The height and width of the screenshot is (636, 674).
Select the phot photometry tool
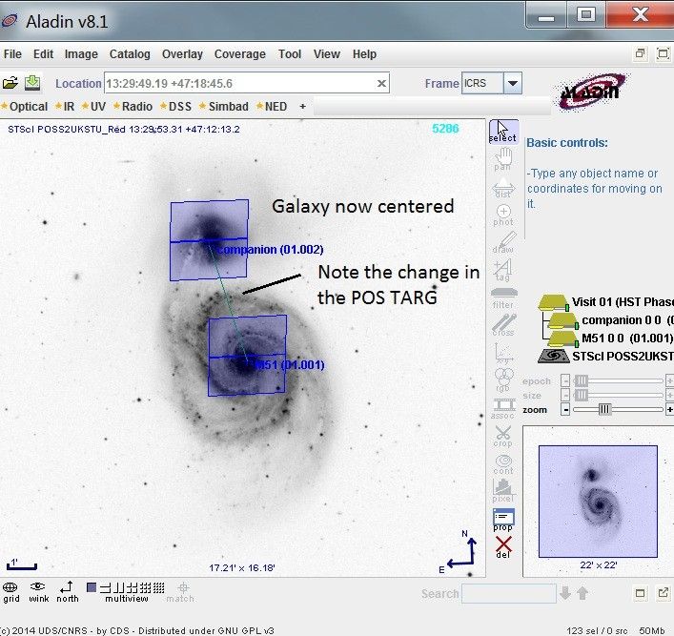[503, 215]
